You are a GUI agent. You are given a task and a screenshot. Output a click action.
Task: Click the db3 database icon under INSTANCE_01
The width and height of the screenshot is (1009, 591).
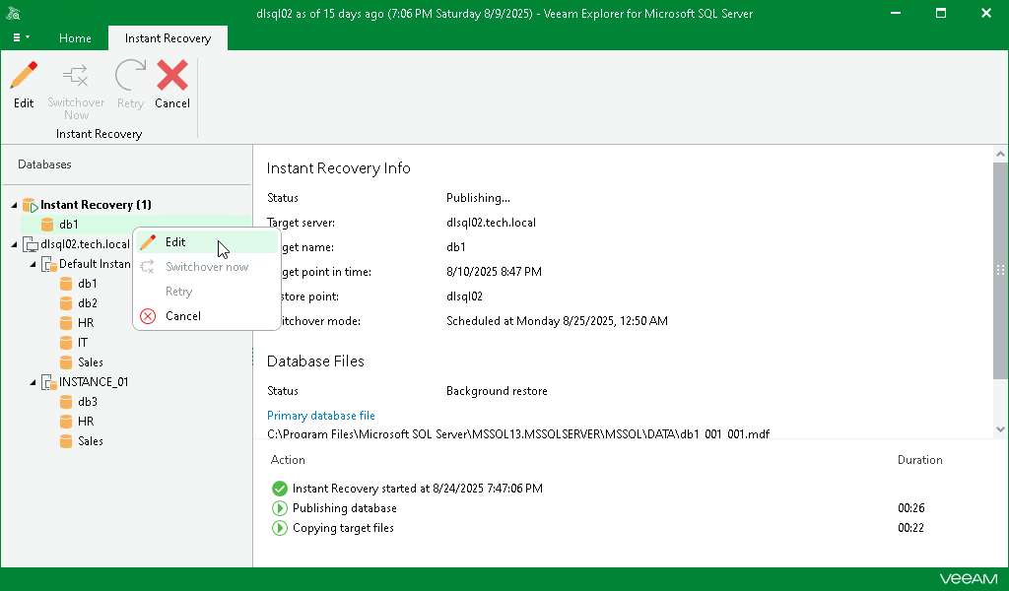(x=64, y=401)
